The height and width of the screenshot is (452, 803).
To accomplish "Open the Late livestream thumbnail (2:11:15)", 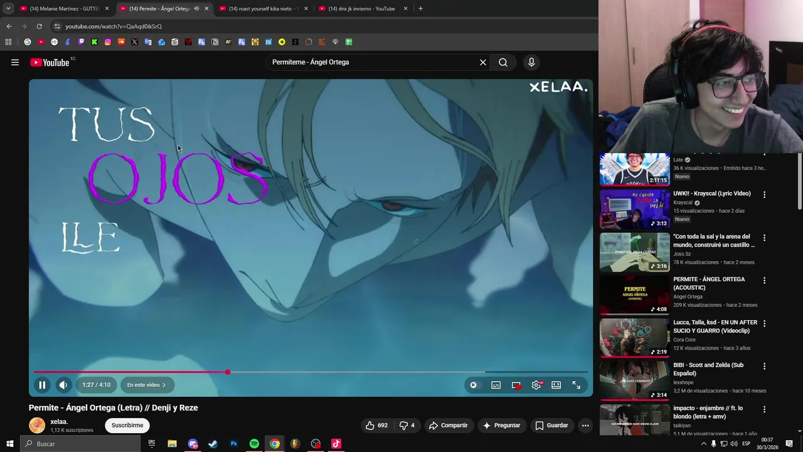I will (634, 169).
